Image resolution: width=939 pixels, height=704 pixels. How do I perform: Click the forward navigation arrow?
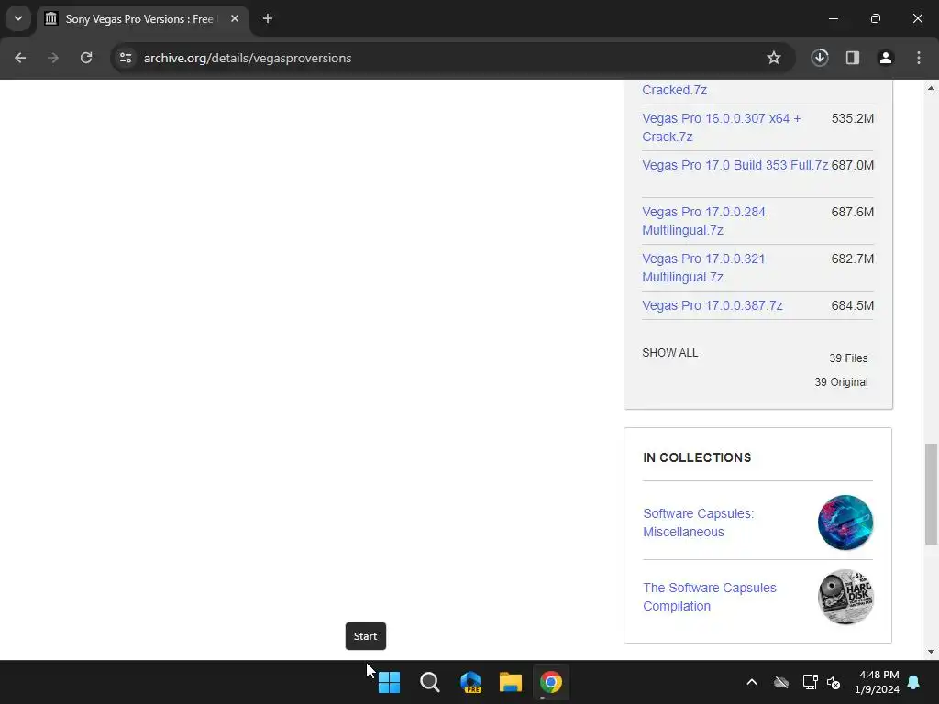53,58
